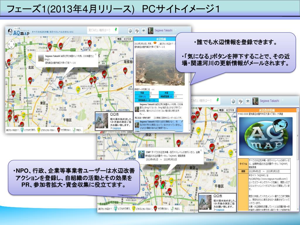
Task: Click green pin icon in lower AQMAP header
Action: tap(218, 100)
